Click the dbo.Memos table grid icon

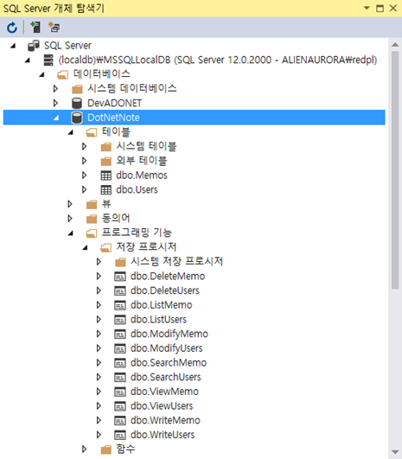point(106,175)
